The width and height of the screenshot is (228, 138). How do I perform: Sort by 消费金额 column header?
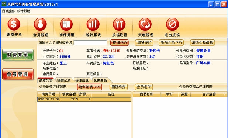click(x=69, y=94)
